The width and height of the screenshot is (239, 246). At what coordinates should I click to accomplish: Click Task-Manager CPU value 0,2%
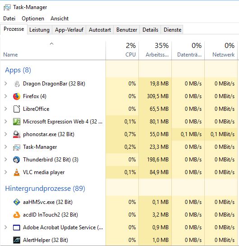(x=130, y=147)
